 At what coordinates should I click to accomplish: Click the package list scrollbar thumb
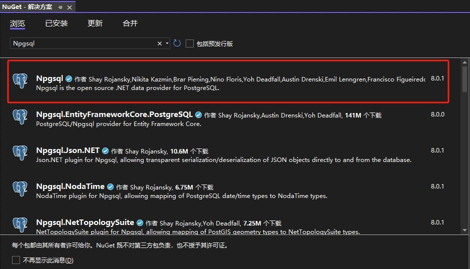464,79
